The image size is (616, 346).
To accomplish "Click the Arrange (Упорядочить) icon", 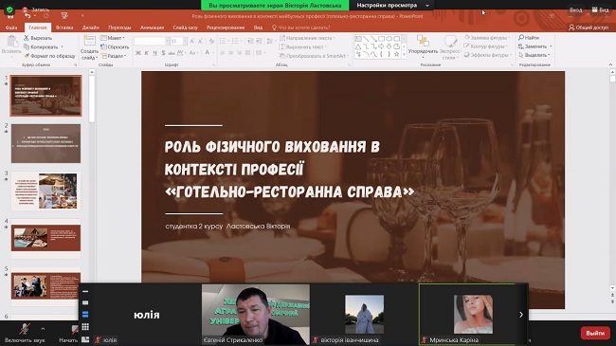I will (x=423, y=41).
